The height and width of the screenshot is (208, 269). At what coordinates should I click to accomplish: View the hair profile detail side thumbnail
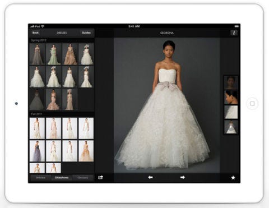(x=231, y=98)
